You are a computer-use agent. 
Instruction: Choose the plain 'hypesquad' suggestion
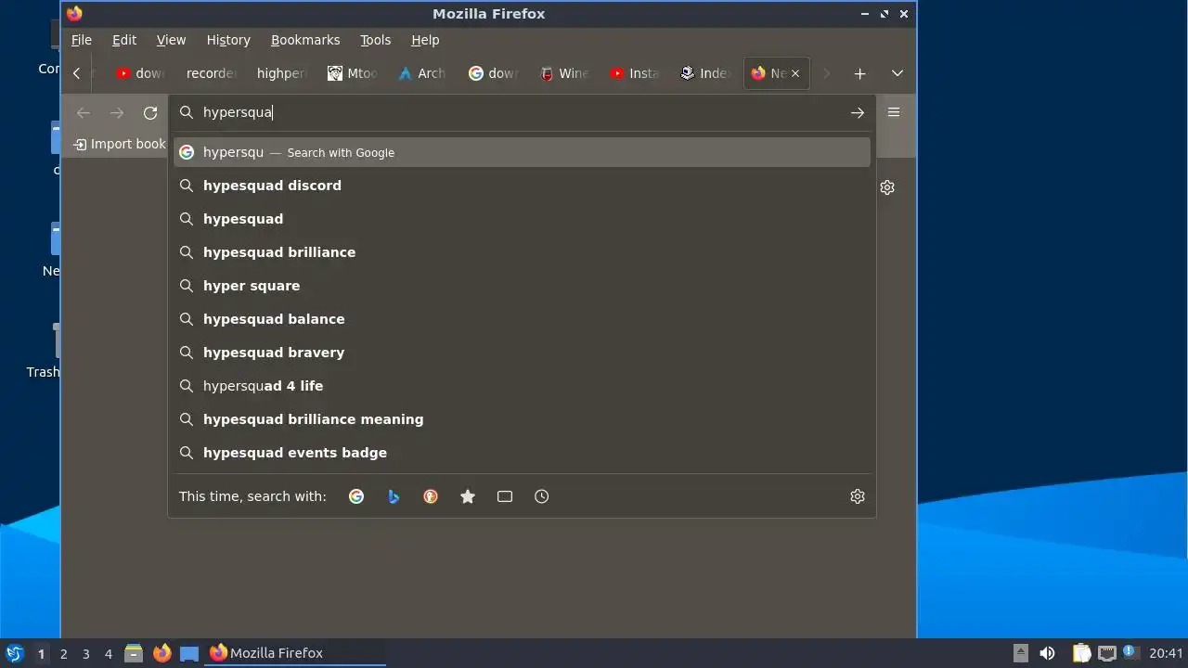click(522, 219)
